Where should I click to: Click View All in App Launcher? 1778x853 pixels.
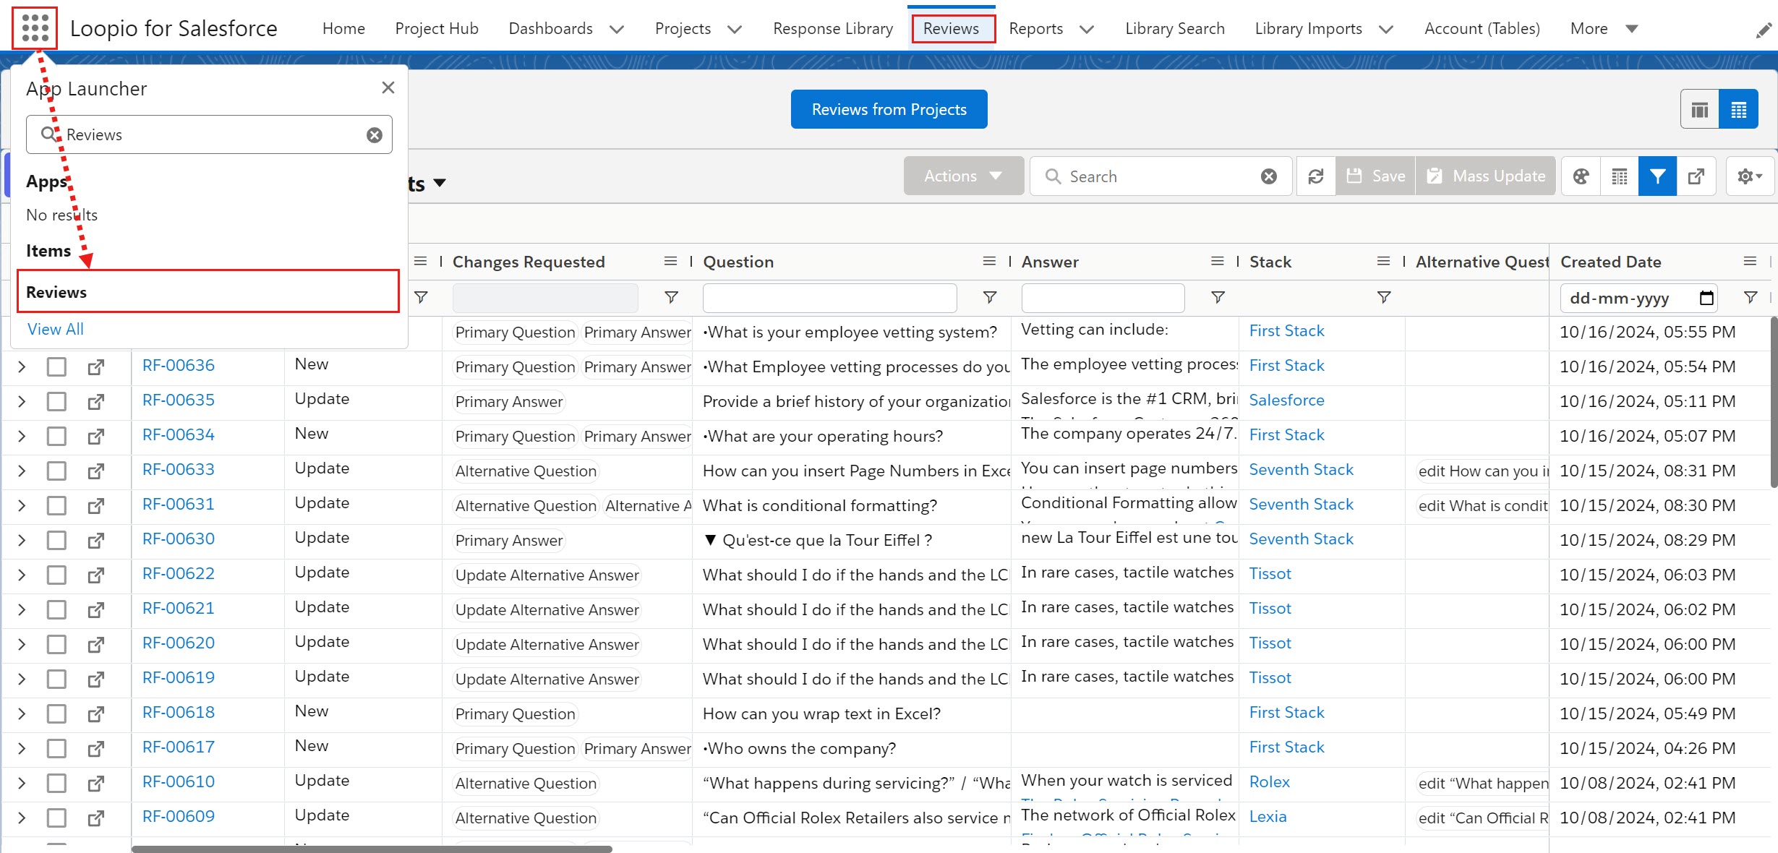(x=56, y=330)
